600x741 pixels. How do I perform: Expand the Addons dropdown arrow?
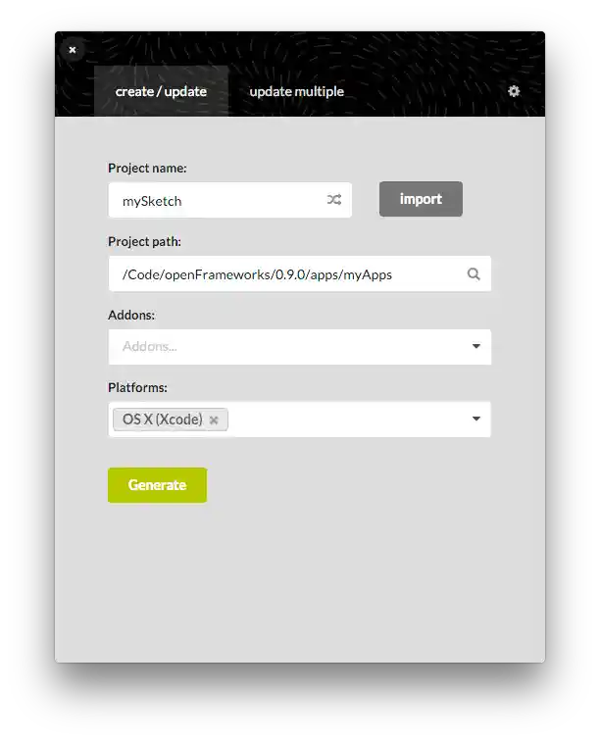476,346
